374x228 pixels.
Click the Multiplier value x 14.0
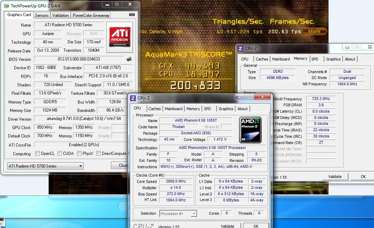coord(176,188)
